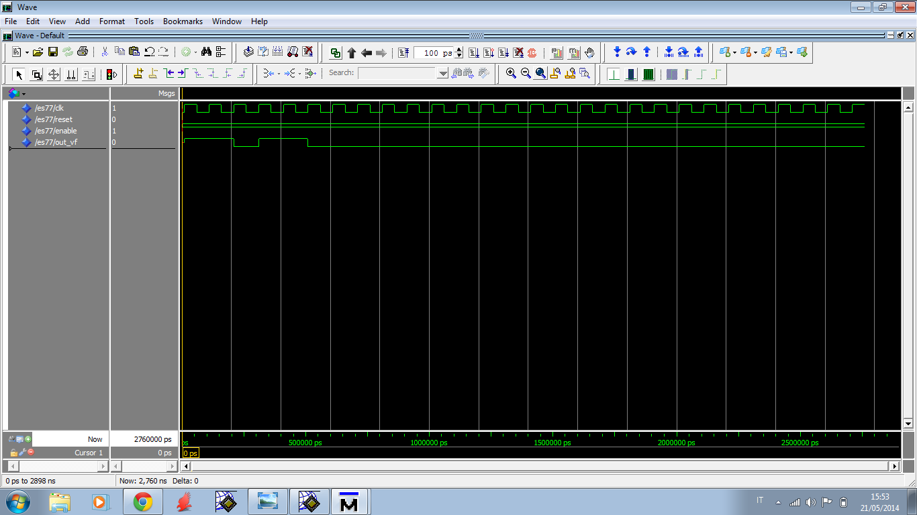This screenshot has width=917, height=515.
Task: Switch to Zoom Mode tool
Action: point(36,74)
